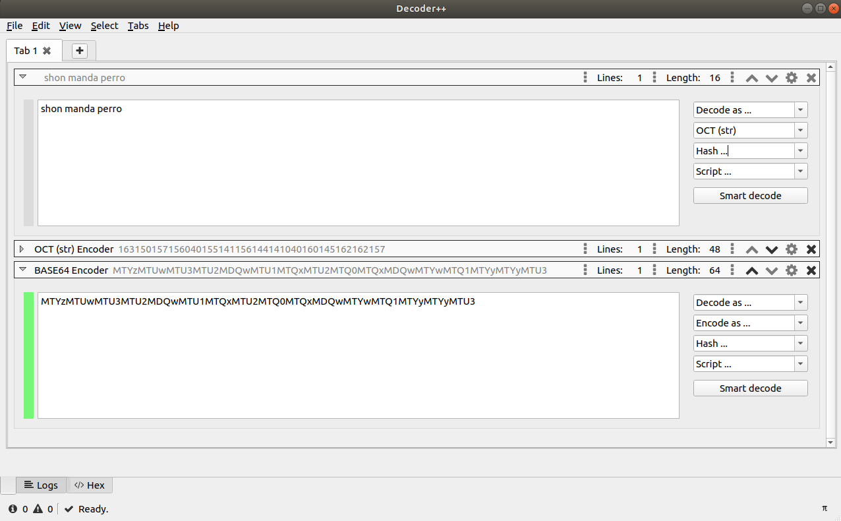Move the first frame down
Screen dimensions: 841x521
pos(771,77)
